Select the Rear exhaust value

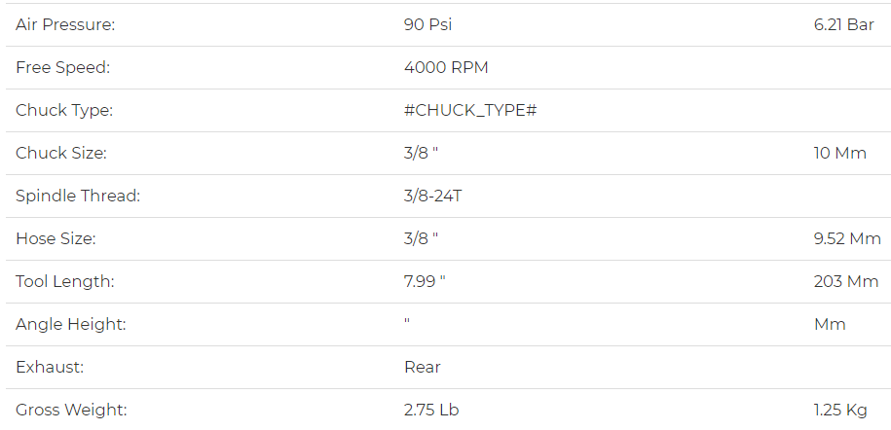(423, 367)
